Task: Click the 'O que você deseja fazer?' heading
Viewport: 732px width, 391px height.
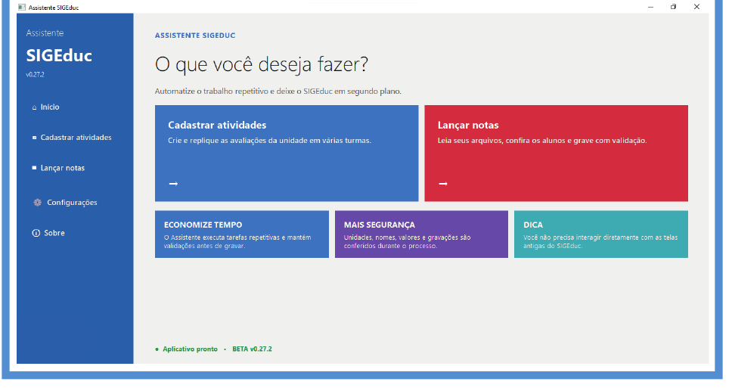Action: pos(262,64)
